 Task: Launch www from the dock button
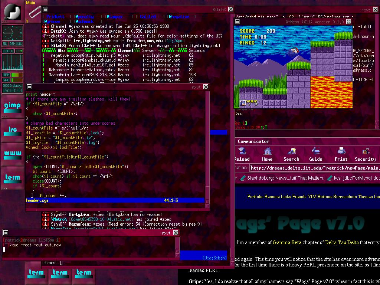(x=12, y=154)
